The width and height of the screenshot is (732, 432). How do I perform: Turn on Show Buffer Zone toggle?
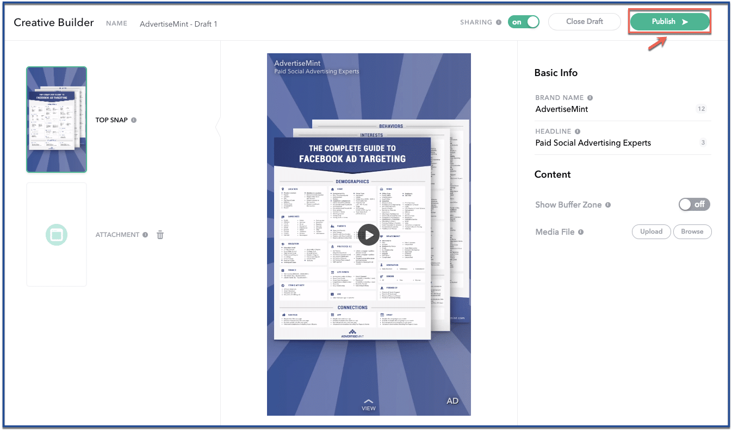[x=694, y=204]
